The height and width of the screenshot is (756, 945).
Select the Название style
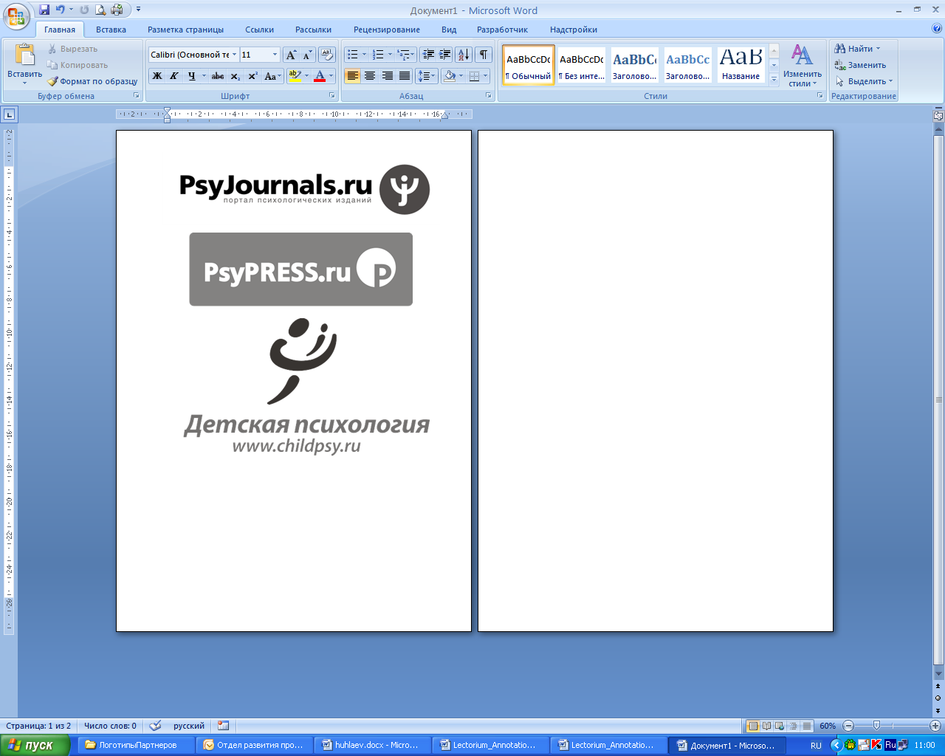click(741, 65)
